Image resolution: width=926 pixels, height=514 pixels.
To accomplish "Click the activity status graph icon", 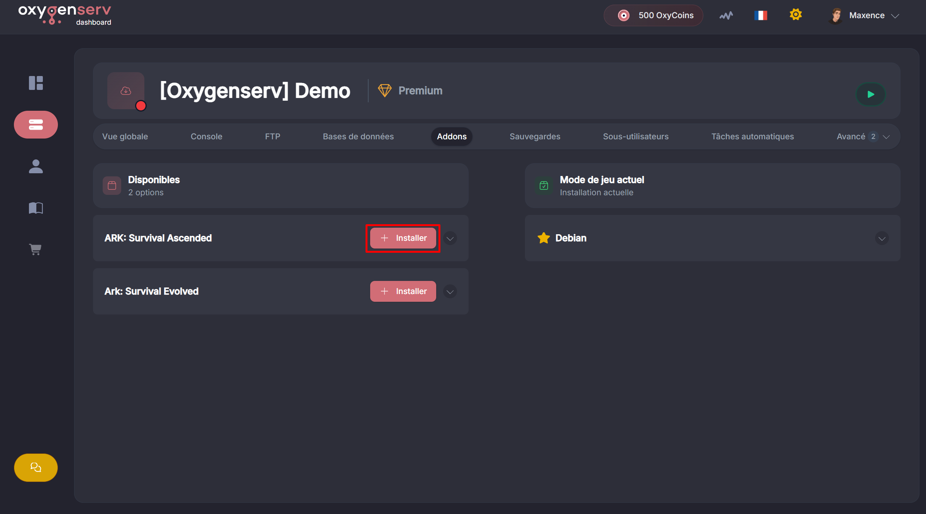I will point(726,15).
